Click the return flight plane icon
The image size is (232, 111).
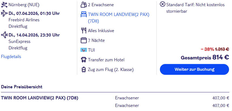[4, 35]
